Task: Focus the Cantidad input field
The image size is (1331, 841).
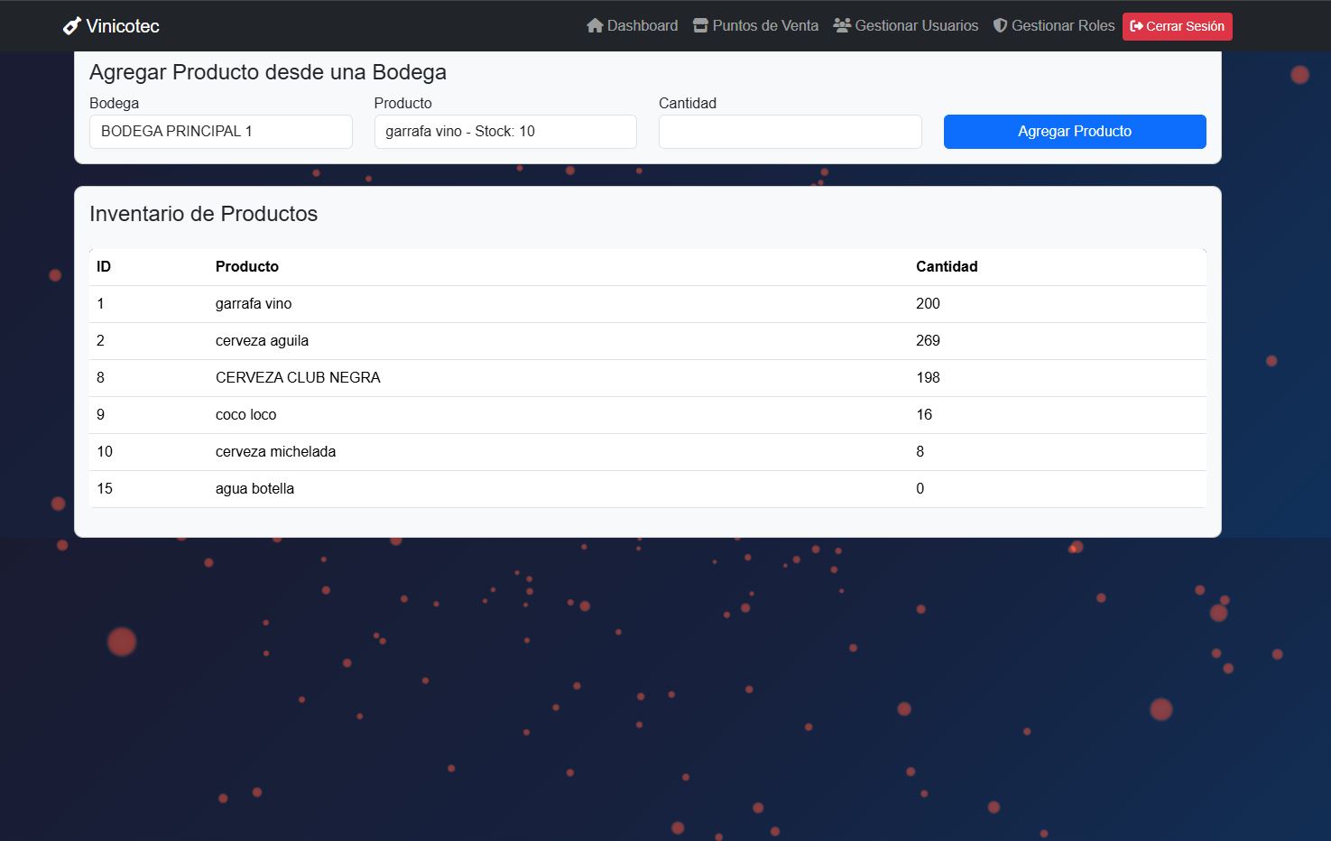Action: point(790,131)
